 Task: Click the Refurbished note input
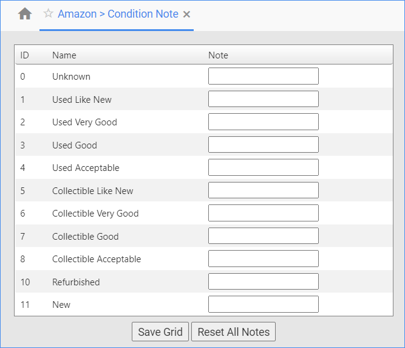pos(263,282)
